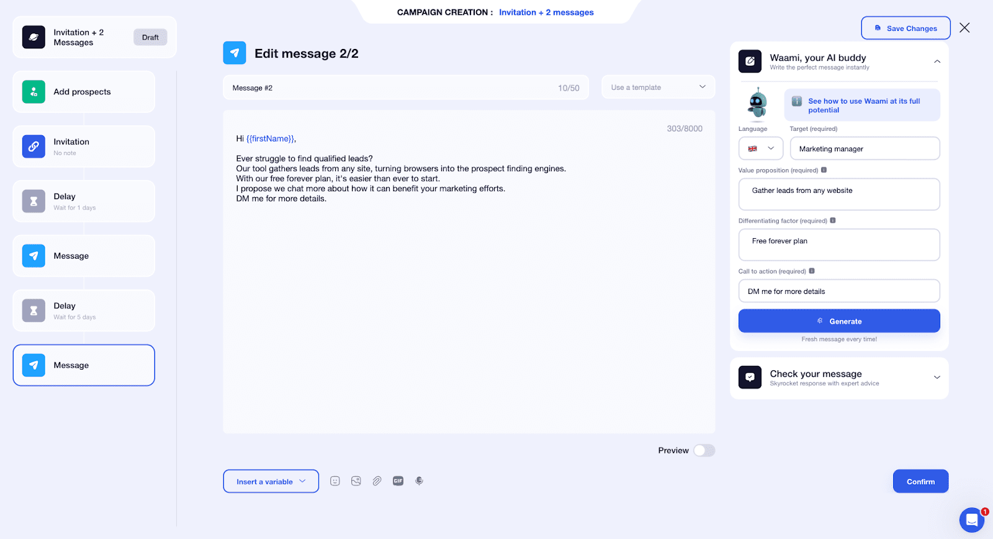The width and height of the screenshot is (993, 539).
Task: Click the Target field with Marketing manager
Action: pos(865,149)
